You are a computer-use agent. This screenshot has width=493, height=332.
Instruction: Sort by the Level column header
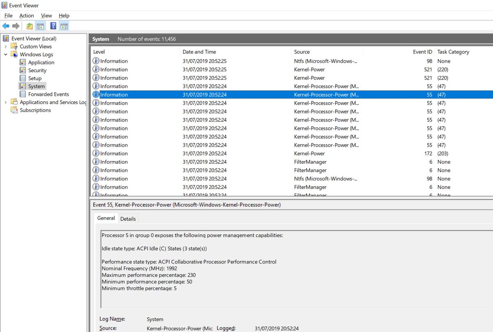coord(135,52)
